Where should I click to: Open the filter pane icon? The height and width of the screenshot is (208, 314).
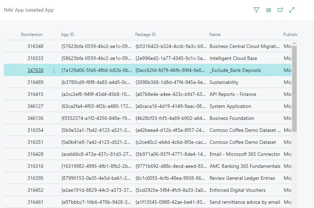256,10
